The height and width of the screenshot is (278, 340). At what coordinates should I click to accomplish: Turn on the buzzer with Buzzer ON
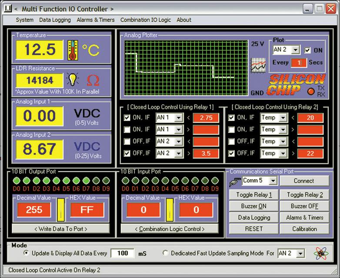click(254, 206)
